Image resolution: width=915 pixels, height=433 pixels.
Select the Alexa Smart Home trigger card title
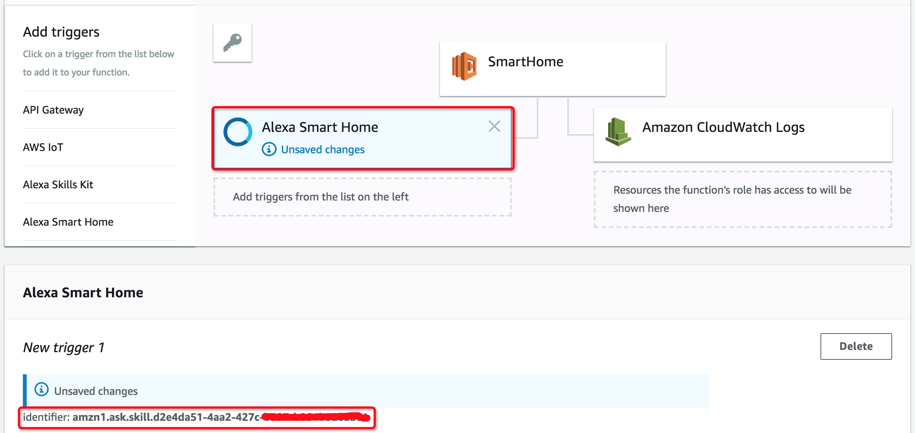[x=320, y=127]
